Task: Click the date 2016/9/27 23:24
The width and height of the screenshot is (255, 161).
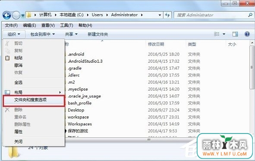Action: tap(164, 110)
